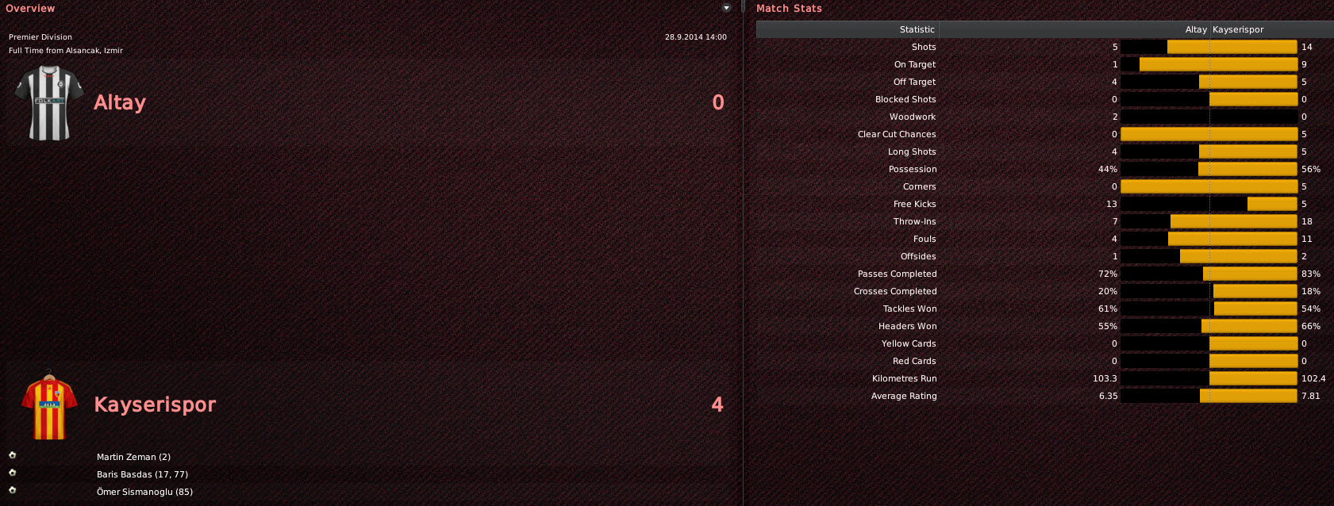Click the Altay column header in Match Stats
Viewport: 1334px width, 506px height.
tap(1196, 29)
